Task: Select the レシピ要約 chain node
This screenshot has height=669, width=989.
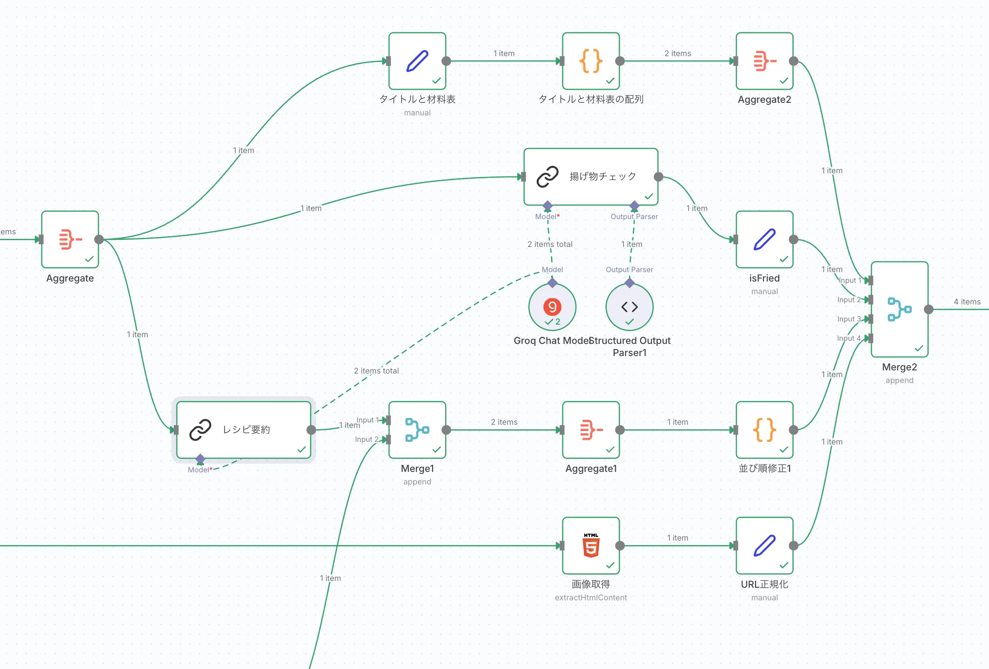Action: [243, 430]
